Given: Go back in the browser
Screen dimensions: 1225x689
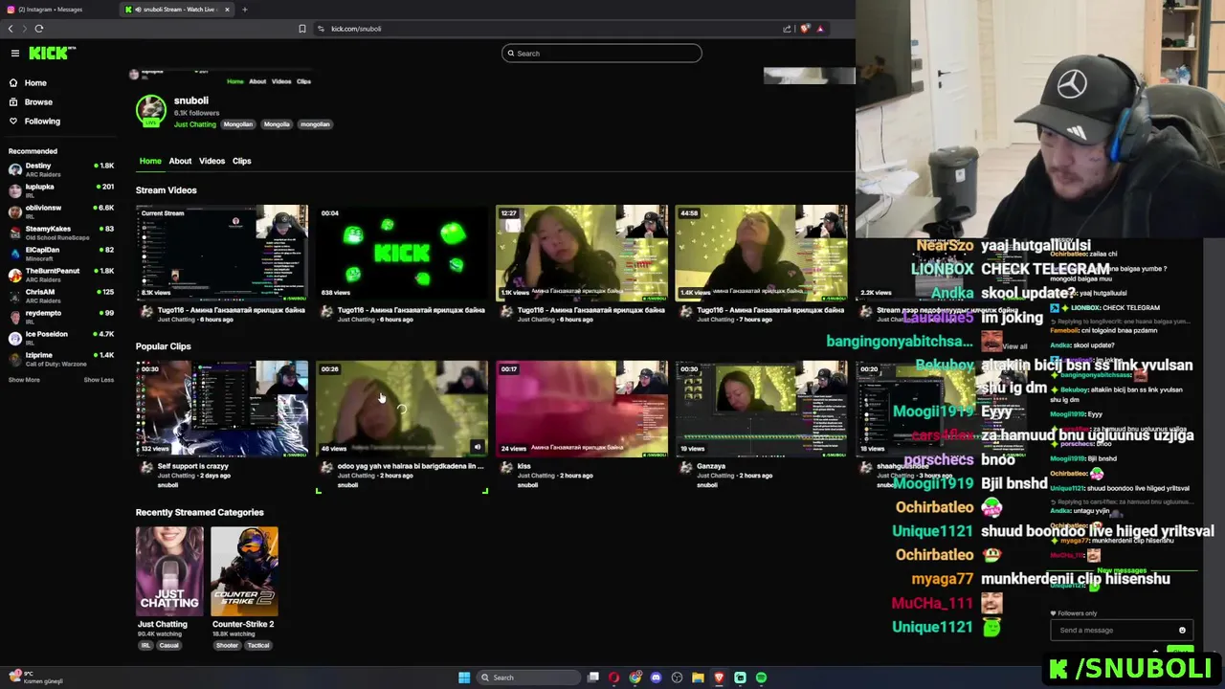Looking at the screenshot, I should (x=11, y=29).
